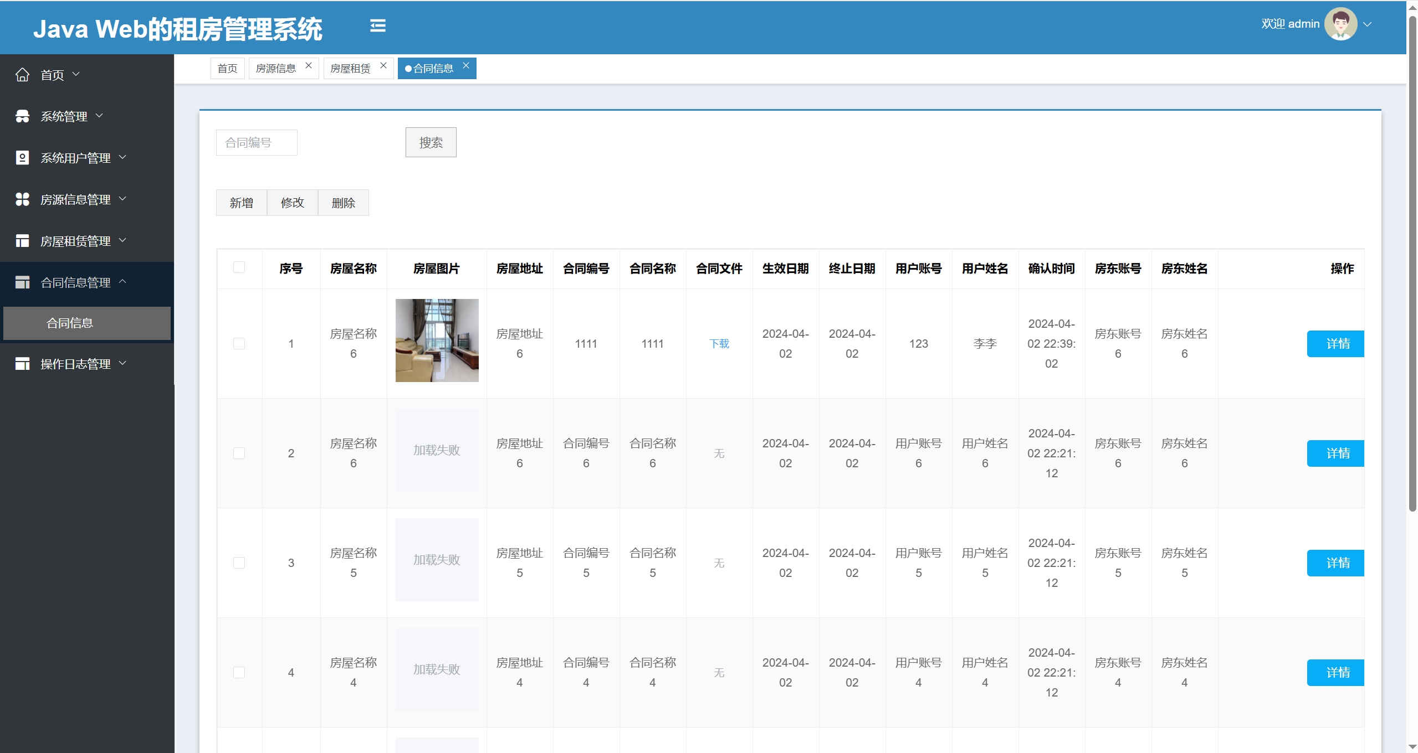Click the user name cell 李李
Viewport: 1418px width, 753px height.
(985, 344)
